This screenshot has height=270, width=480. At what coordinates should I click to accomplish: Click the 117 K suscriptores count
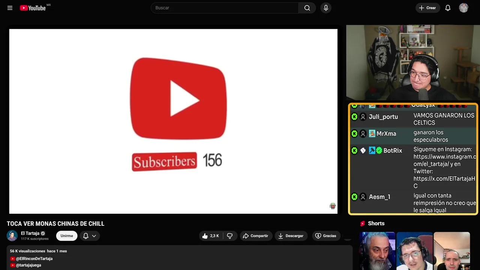pyautogui.click(x=35, y=239)
